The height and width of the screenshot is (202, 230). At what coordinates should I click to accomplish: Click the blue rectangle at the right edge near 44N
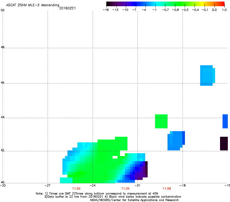click(225, 121)
